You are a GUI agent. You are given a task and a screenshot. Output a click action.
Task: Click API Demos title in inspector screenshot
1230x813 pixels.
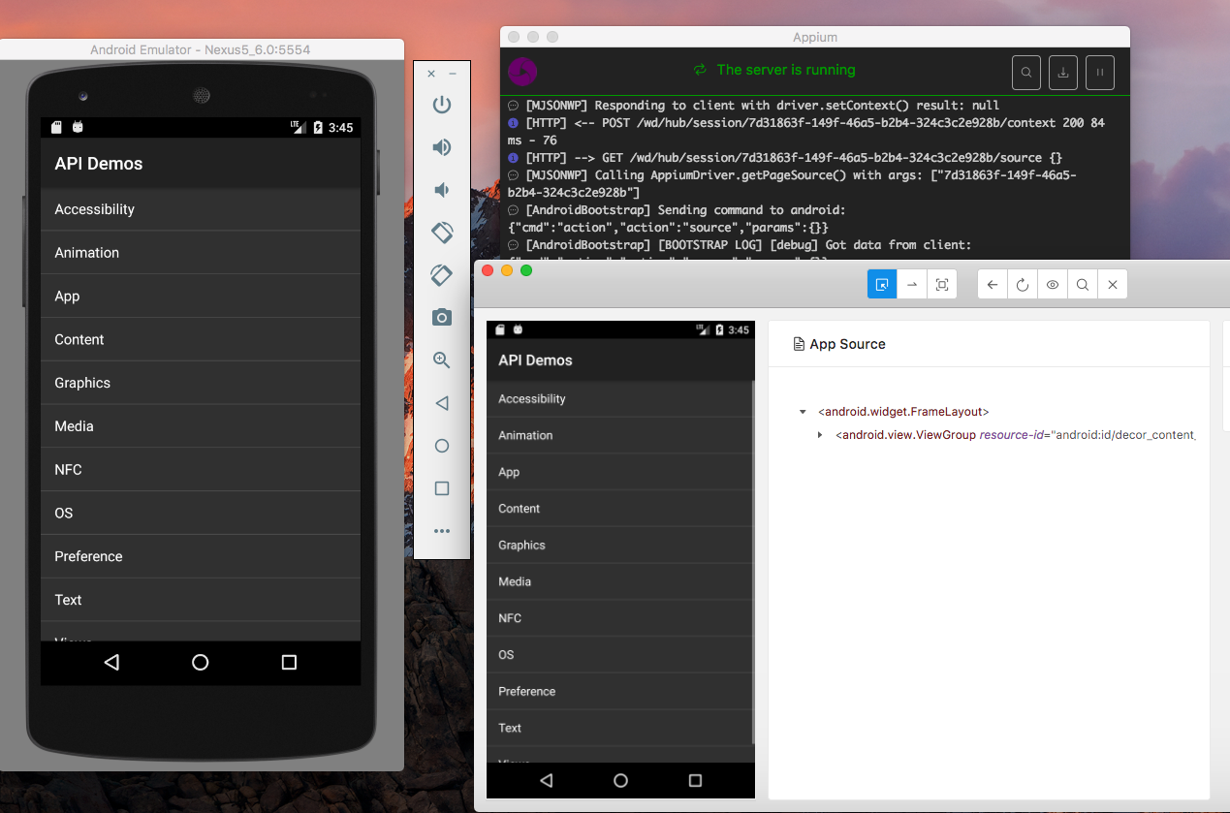pyautogui.click(x=535, y=360)
